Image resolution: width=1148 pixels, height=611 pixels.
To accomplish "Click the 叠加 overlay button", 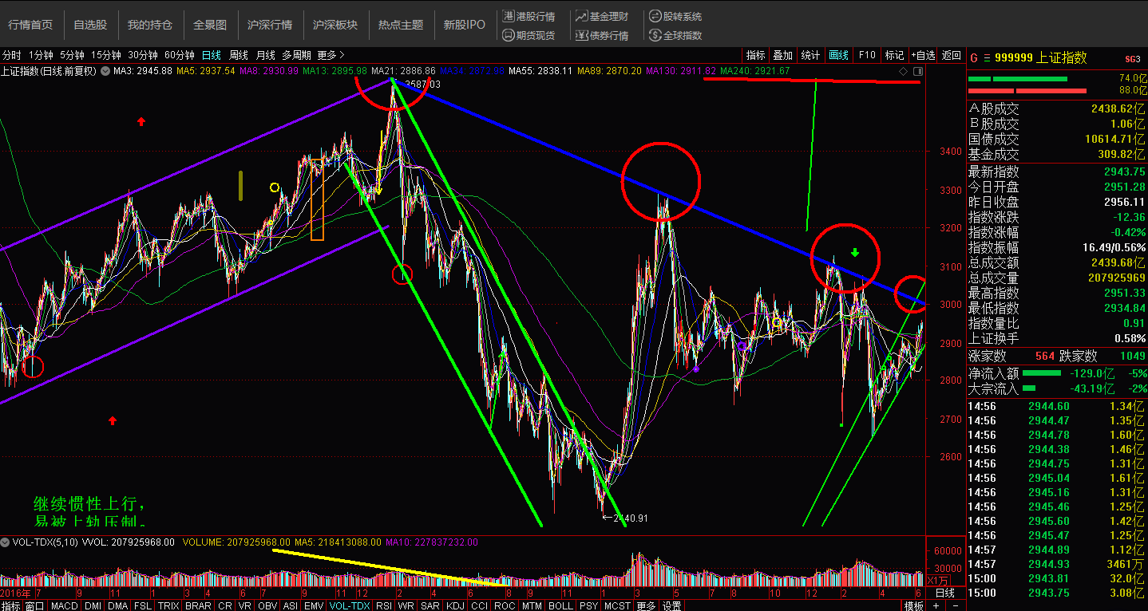I will pyautogui.click(x=782, y=55).
